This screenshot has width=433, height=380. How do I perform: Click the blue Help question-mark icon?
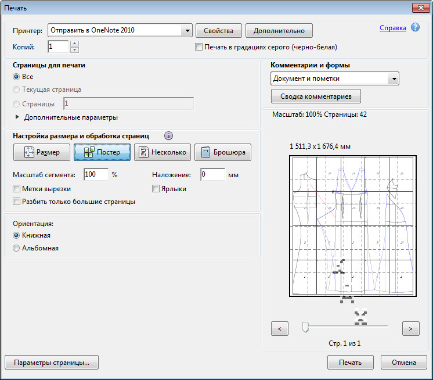[x=415, y=27]
